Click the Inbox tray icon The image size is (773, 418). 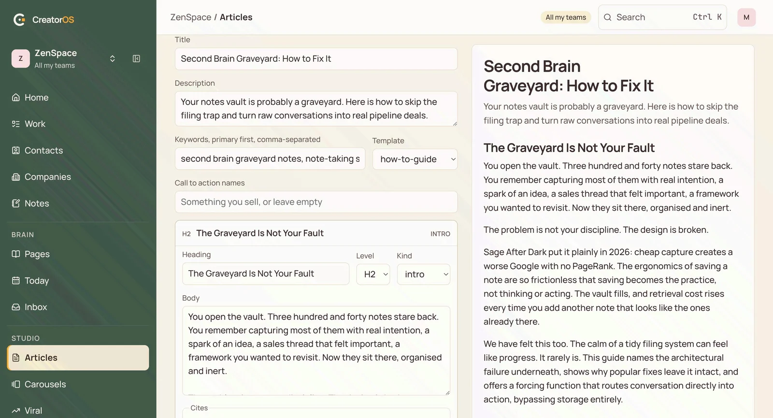pos(16,307)
